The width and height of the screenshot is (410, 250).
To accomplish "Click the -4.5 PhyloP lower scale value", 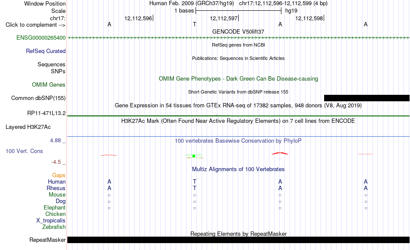I will pyautogui.click(x=56, y=162).
